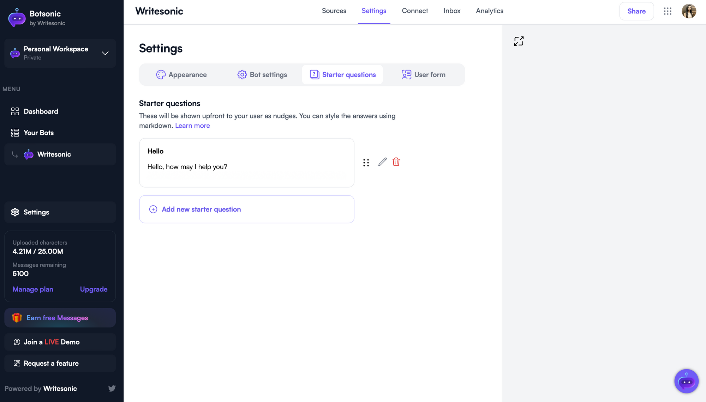Click the Twitter icon at sidebar bottom
The image size is (706, 402).
[112, 388]
